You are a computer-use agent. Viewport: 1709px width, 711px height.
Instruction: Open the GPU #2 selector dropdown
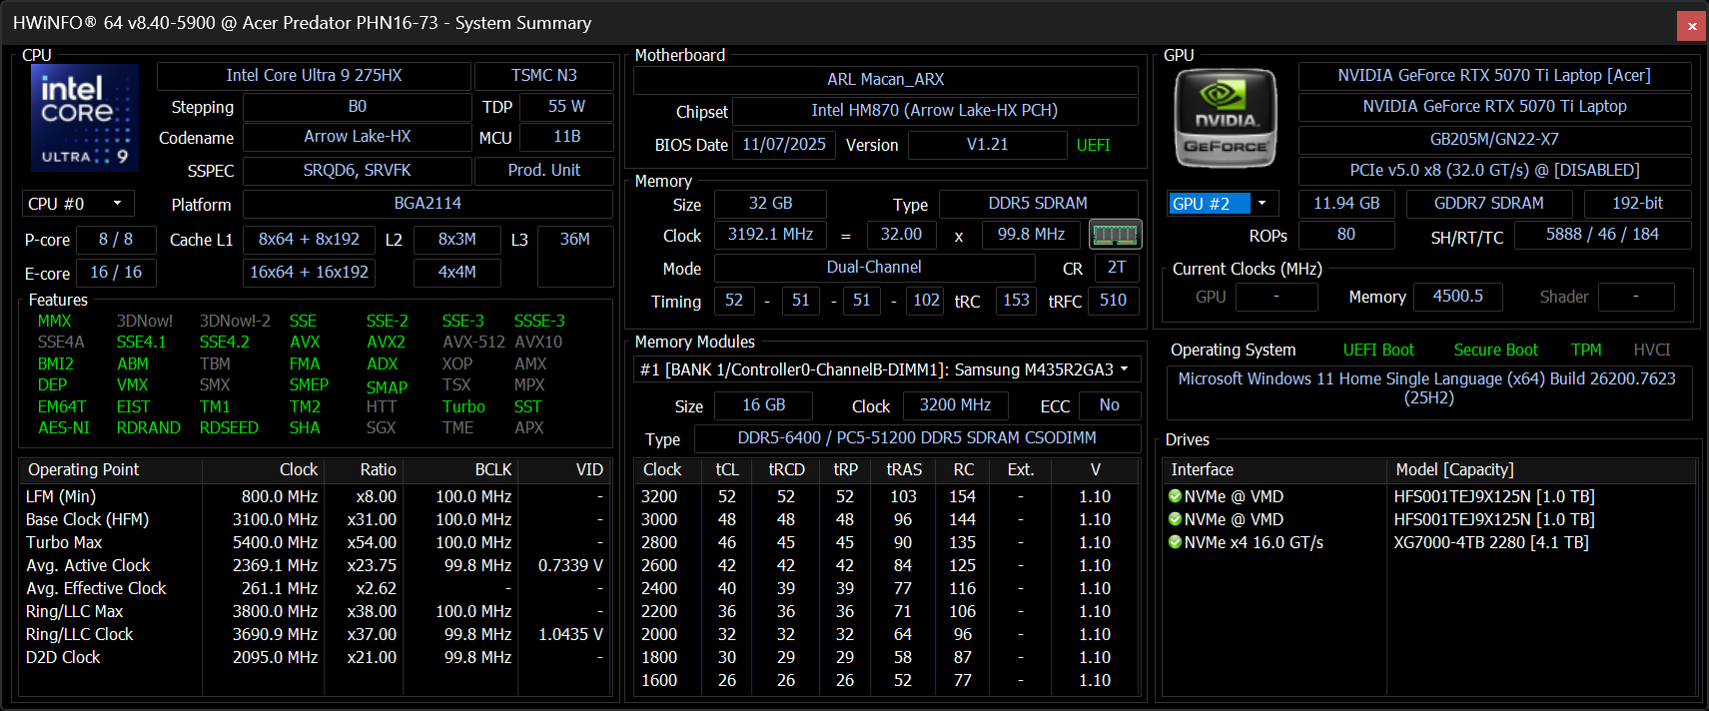1224,204
